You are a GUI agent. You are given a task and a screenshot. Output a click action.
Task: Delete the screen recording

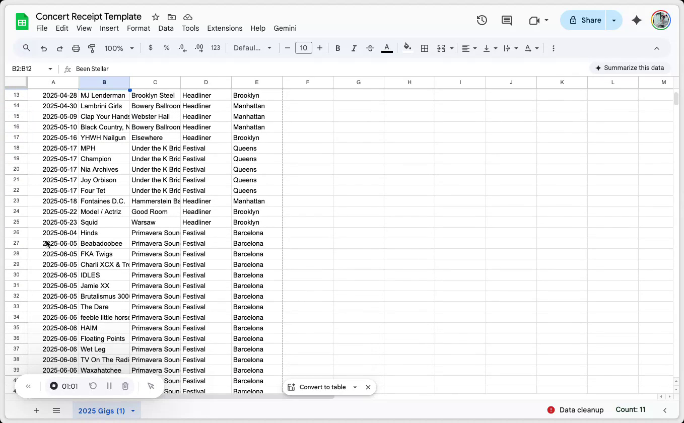(x=125, y=386)
